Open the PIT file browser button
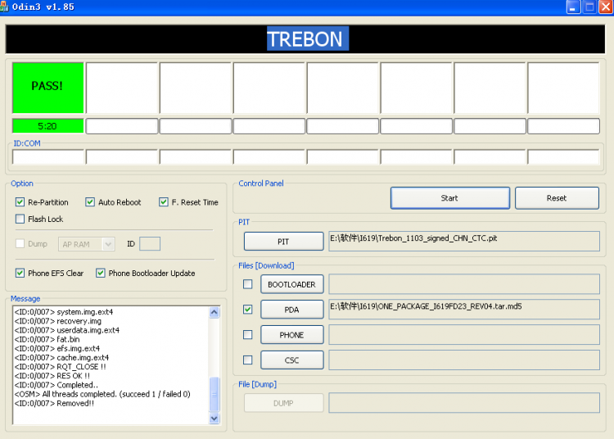The width and height of the screenshot is (614, 439). 283,242
